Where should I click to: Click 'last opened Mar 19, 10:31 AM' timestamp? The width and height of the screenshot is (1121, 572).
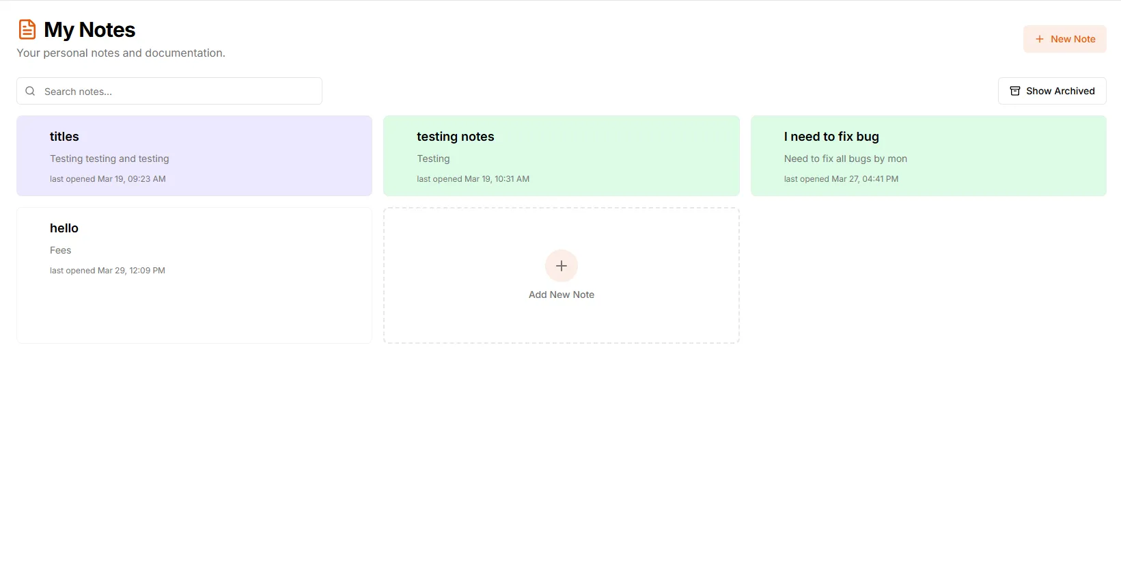(x=473, y=179)
